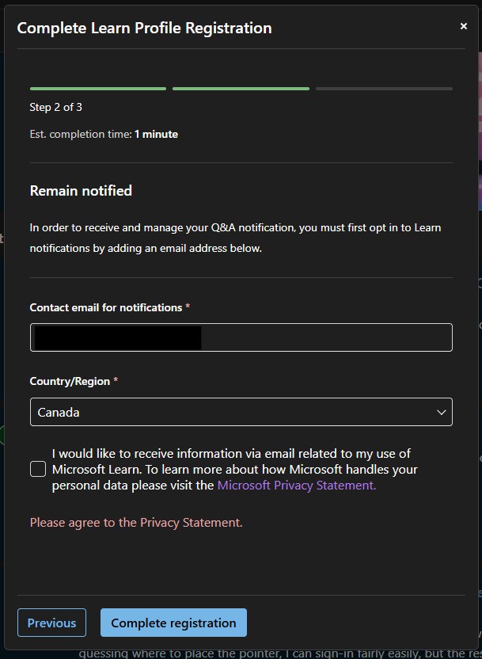This screenshot has height=659, width=482.
Task: Click the 'Contact email for notifications' label
Action: click(106, 307)
